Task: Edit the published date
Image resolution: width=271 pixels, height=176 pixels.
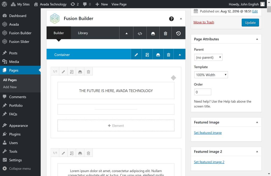Action: [x=255, y=11]
